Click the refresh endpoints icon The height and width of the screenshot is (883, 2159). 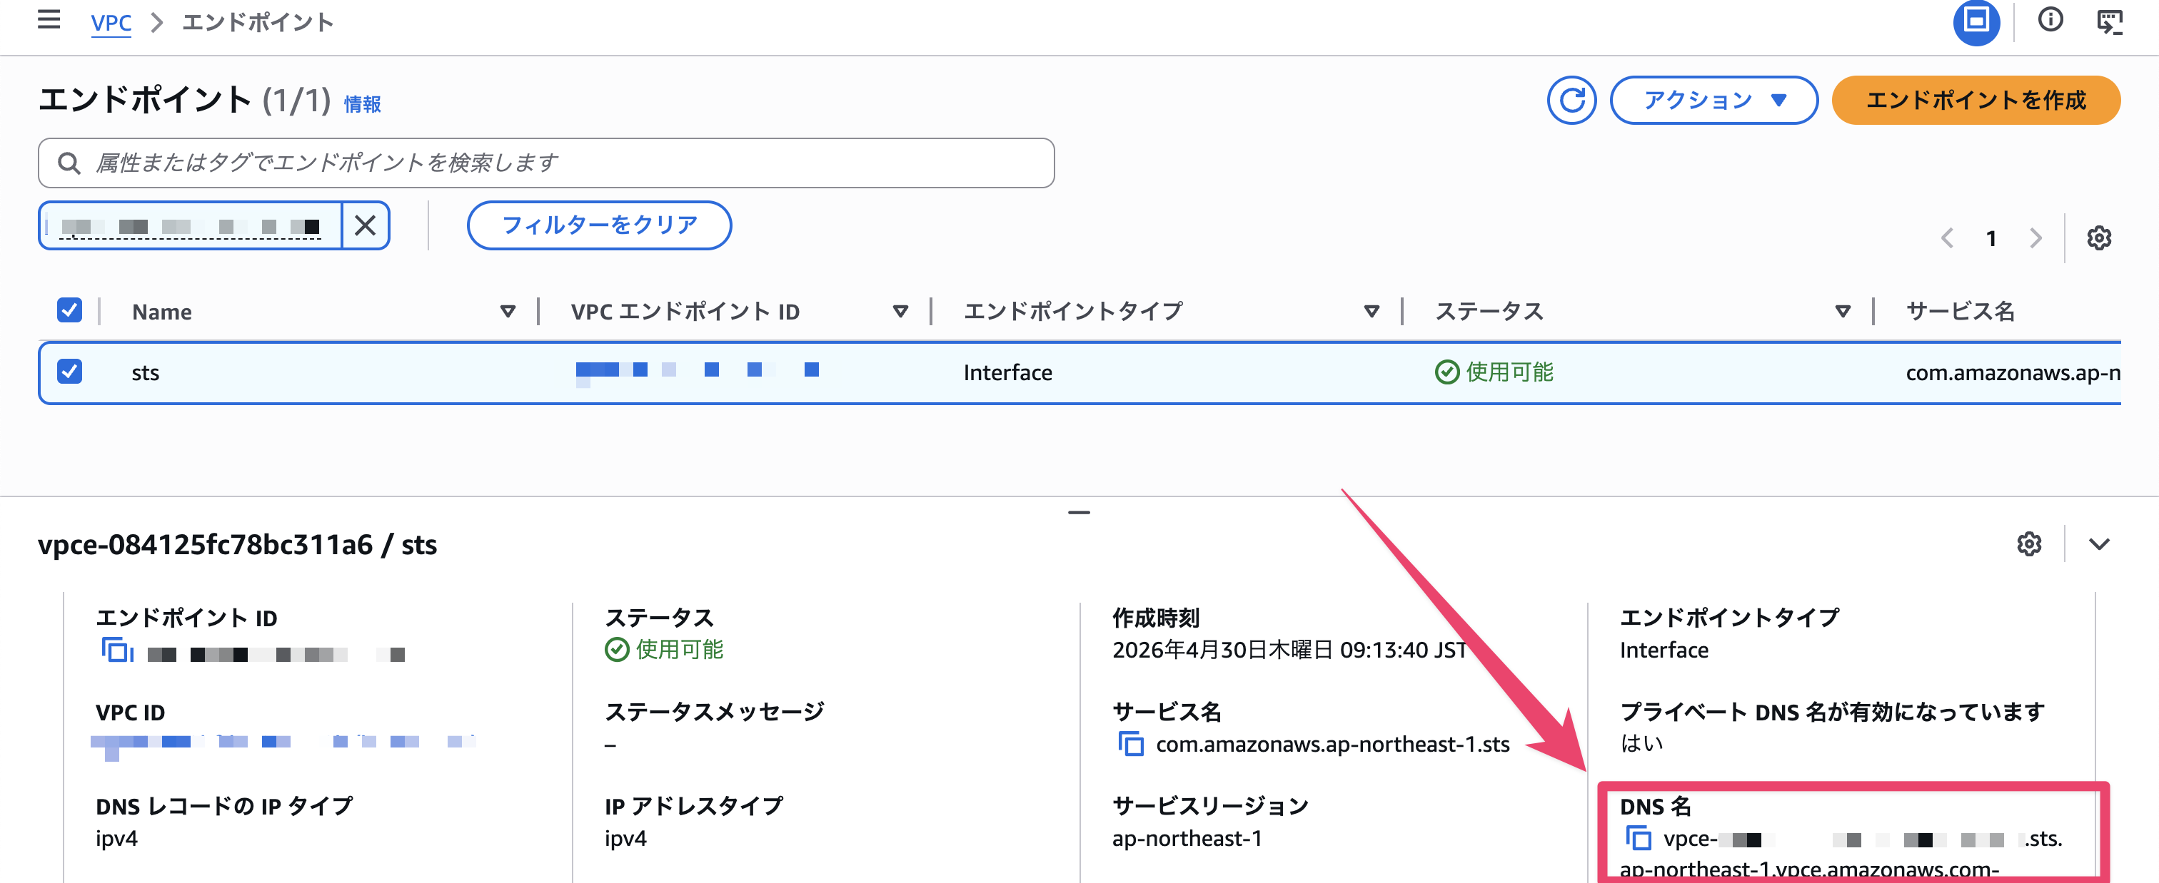1571,101
